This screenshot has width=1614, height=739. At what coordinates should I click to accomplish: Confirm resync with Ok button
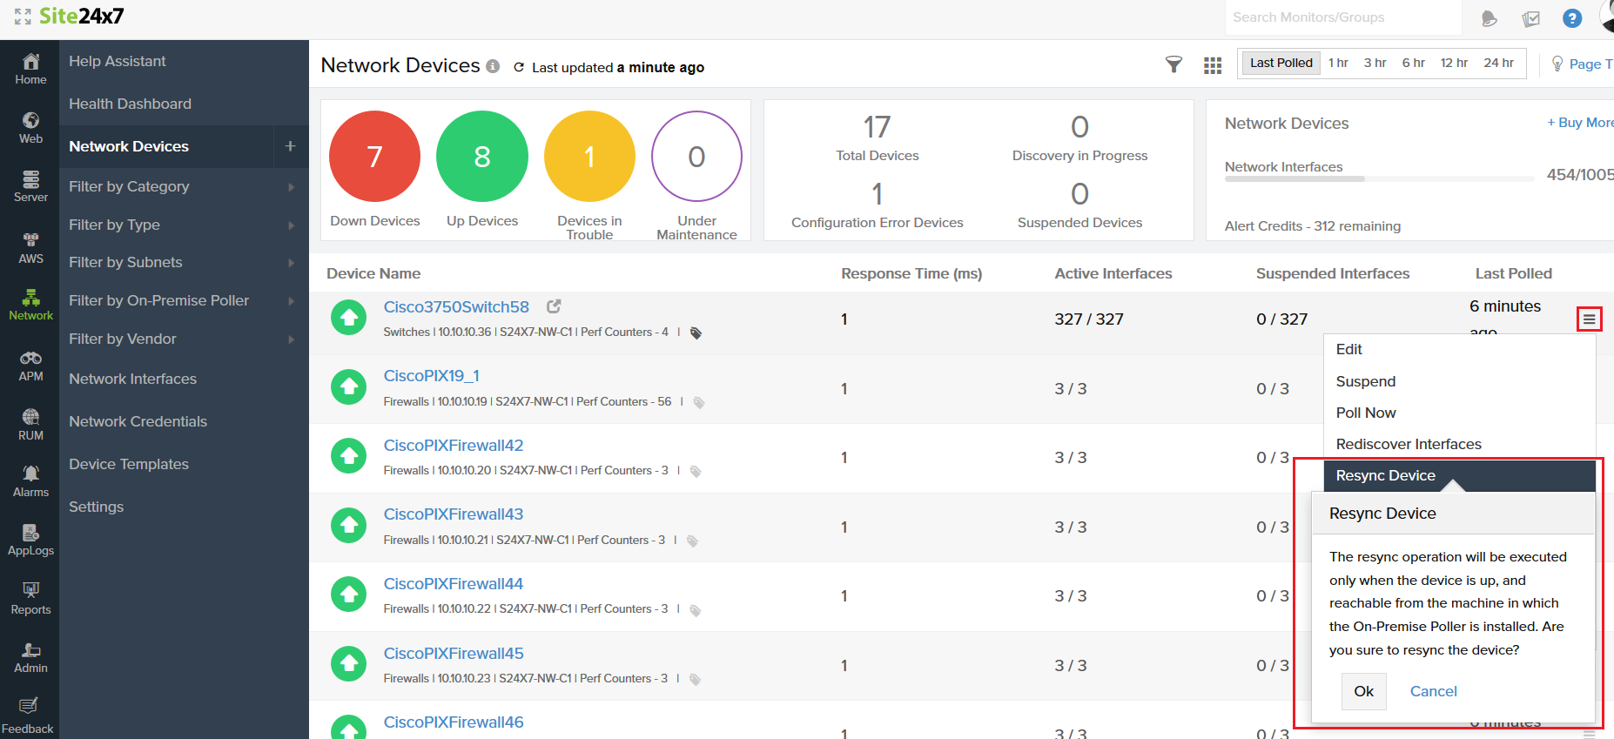1363,691
